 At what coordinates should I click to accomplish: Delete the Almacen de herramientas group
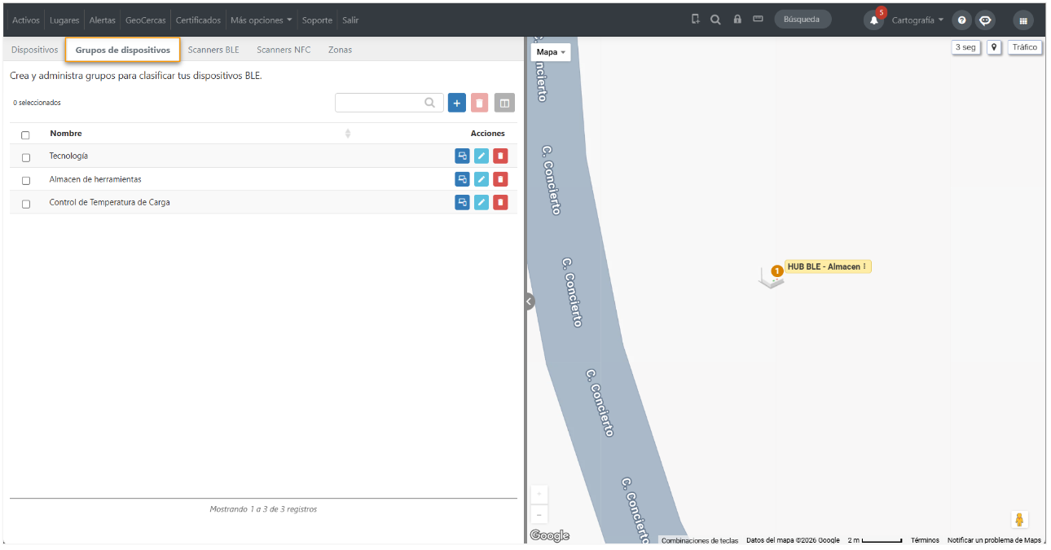500,179
